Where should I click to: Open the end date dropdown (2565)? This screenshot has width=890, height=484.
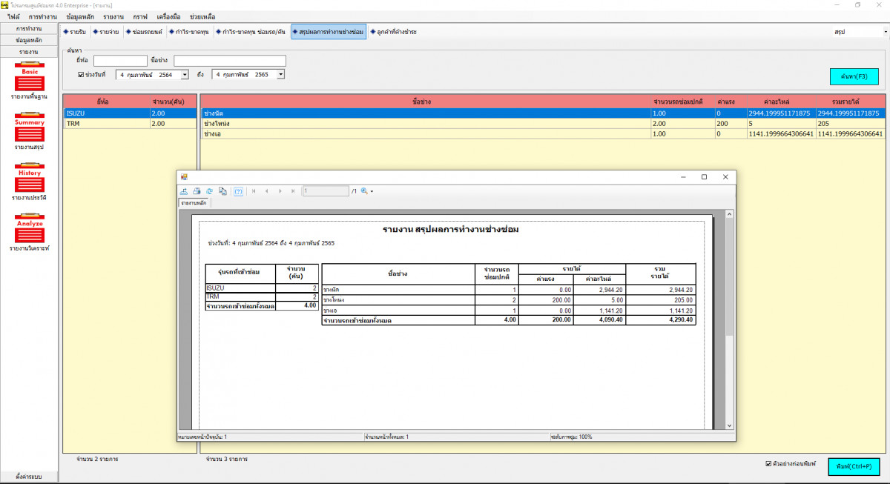(x=280, y=74)
